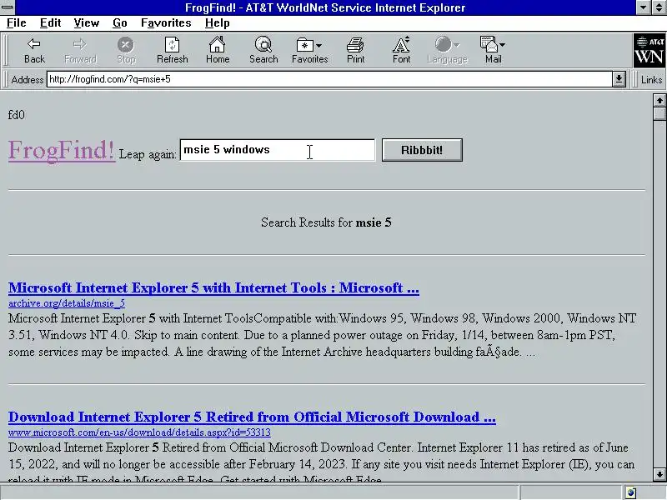Click the Forward arrow toolbar button
The width and height of the screenshot is (667, 500).
coord(80,50)
